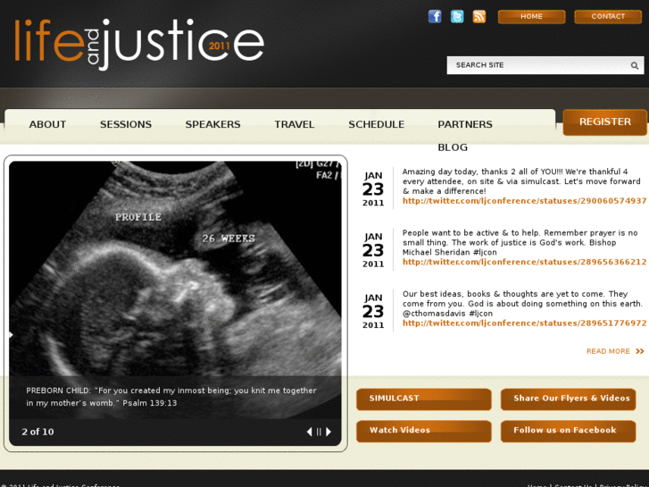Click the HOME button

[531, 17]
